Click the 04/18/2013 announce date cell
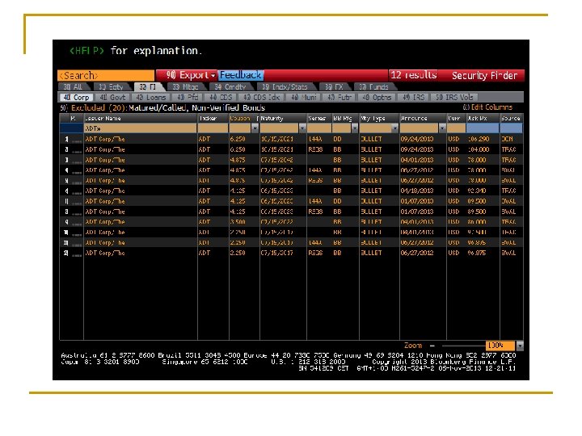Screen dimensions: 582x436 pyautogui.click(x=417, y=191)
